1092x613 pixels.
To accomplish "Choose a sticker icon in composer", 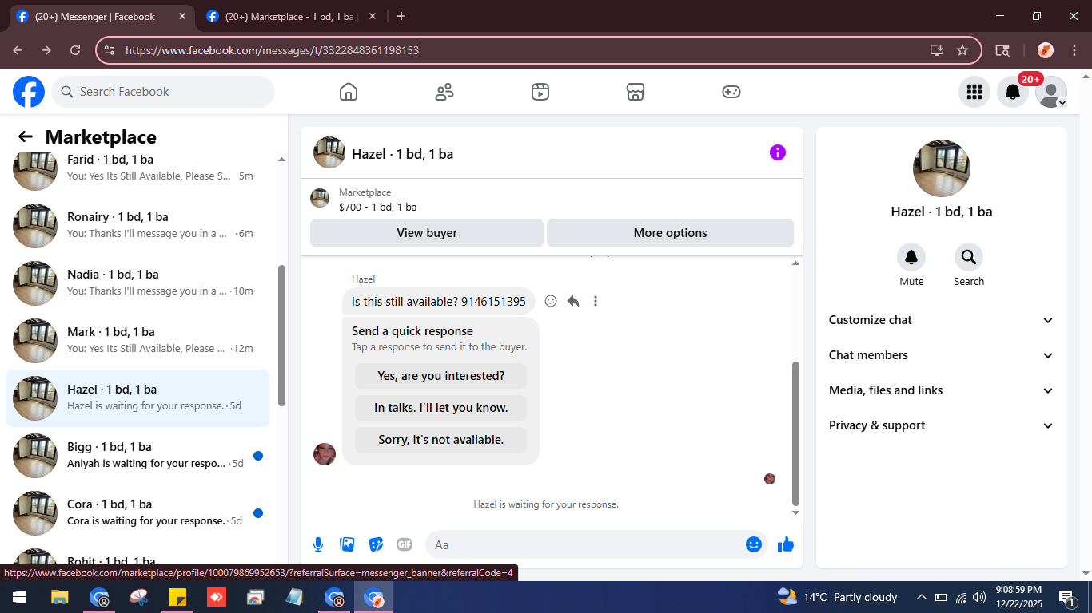I will (x=376, y=544).
